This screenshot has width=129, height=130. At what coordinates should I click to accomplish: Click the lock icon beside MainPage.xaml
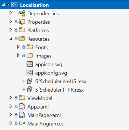pyautogui.click(x=16, y=115)
